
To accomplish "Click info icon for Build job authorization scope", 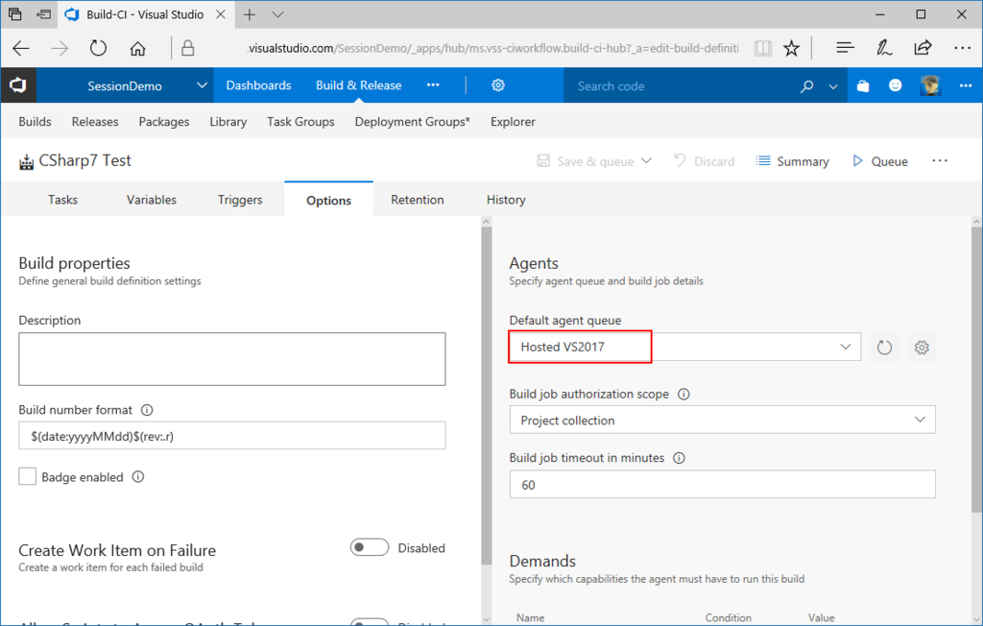I will [x=683, y=394].
